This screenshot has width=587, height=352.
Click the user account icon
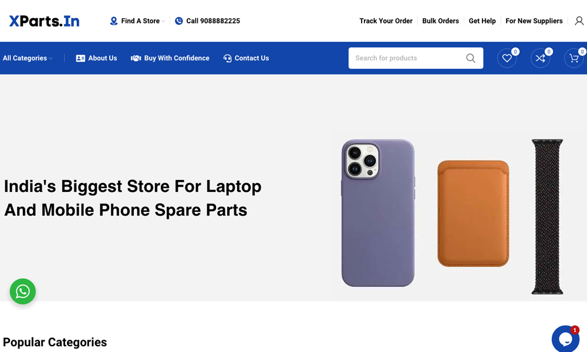[579, 21]
